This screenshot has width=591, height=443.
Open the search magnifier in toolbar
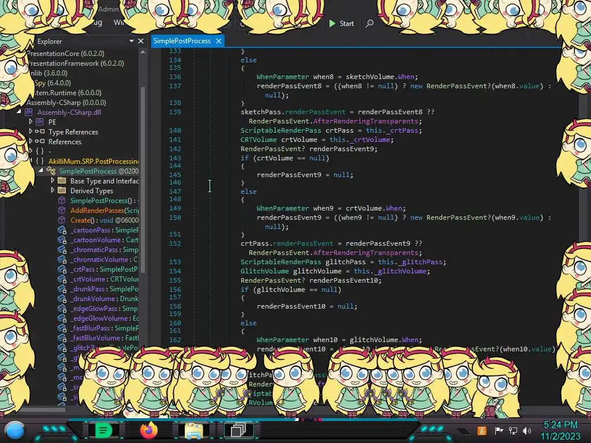tap(369, 23)
